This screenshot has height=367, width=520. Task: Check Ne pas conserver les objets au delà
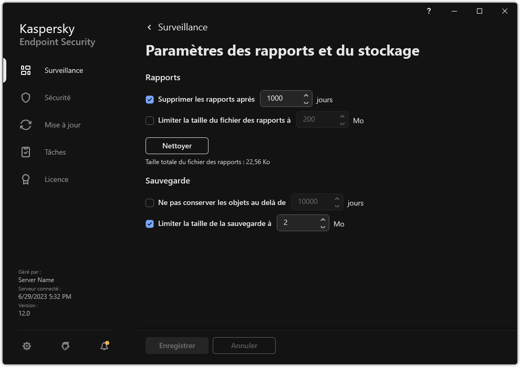tap(150, 202)
